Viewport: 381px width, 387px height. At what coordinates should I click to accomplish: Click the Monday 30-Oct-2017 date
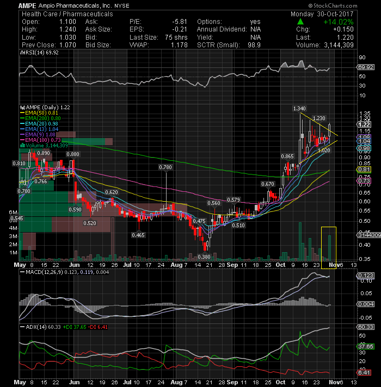point(322,14)
